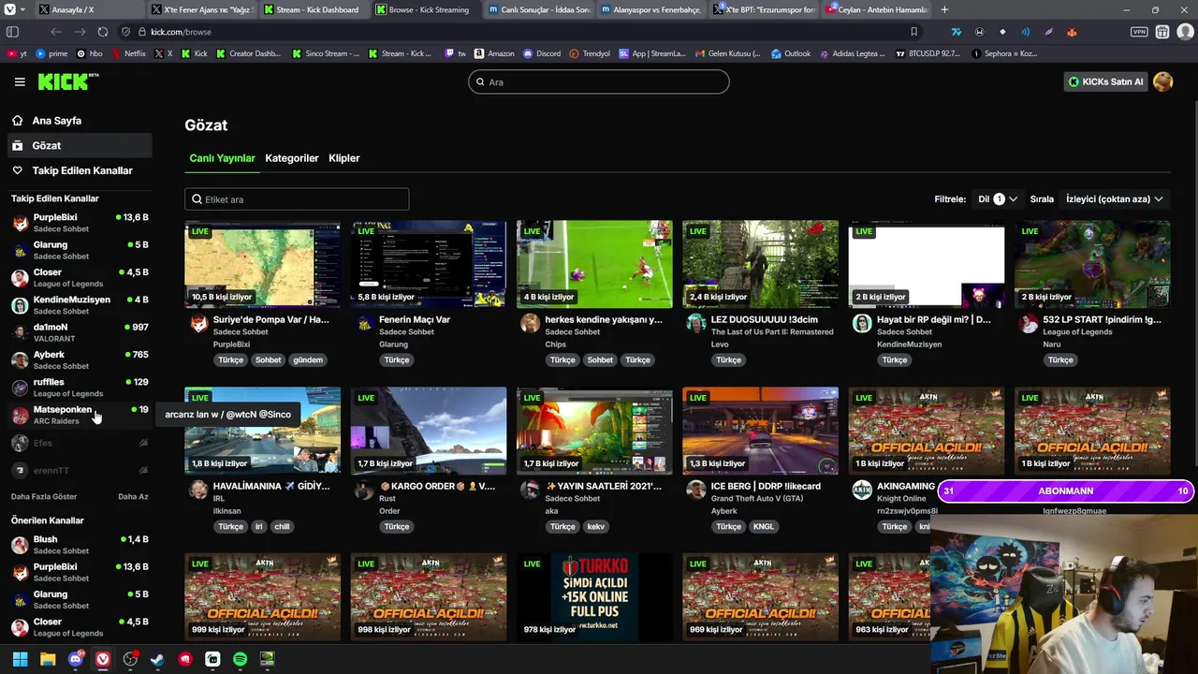Viewport: 1198px width, 674px height.
Task: Click the gündem tag under PurpleBixi stream
Action: tap(308, 360)
